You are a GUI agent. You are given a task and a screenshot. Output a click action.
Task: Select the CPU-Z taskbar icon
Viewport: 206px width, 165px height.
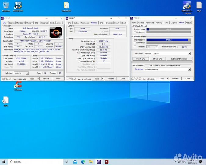pos(99,162)
